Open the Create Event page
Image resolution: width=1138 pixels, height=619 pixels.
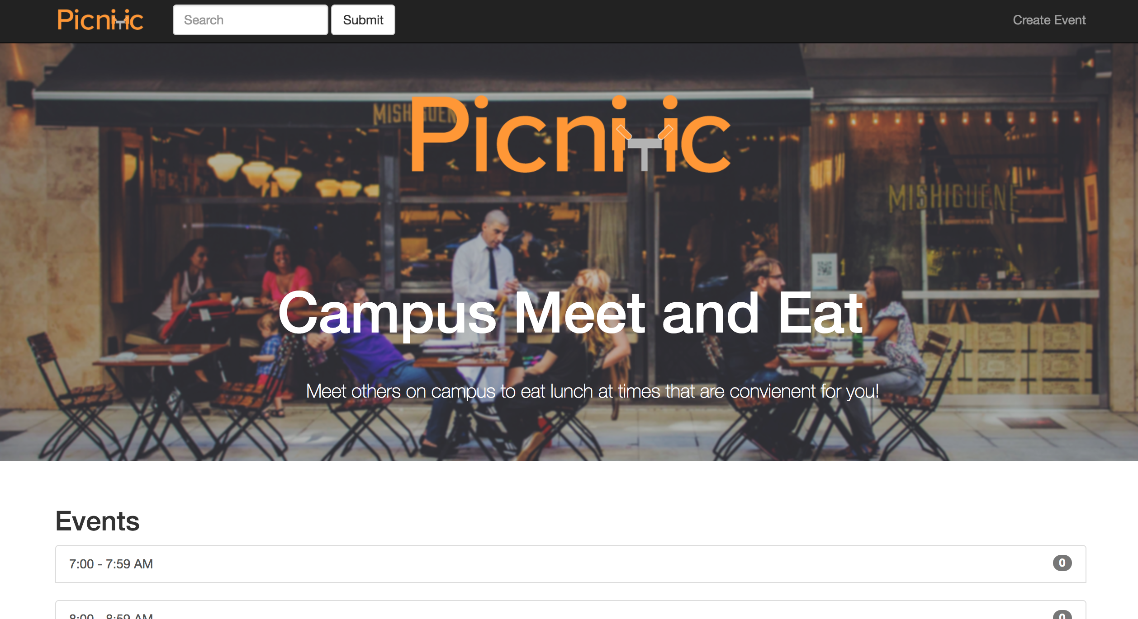click(1049, 20)
